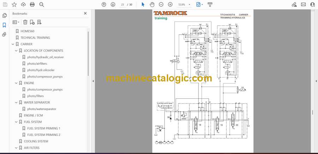This screenshot has height=154, width=318.
Task: Open FUEL SYSTEM PRIMING 2 bookmark
Action: click(x=43, y=135)
